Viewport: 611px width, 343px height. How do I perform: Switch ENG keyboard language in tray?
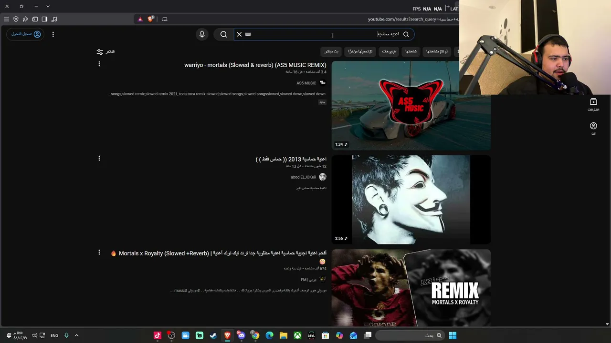click(54, 335)
